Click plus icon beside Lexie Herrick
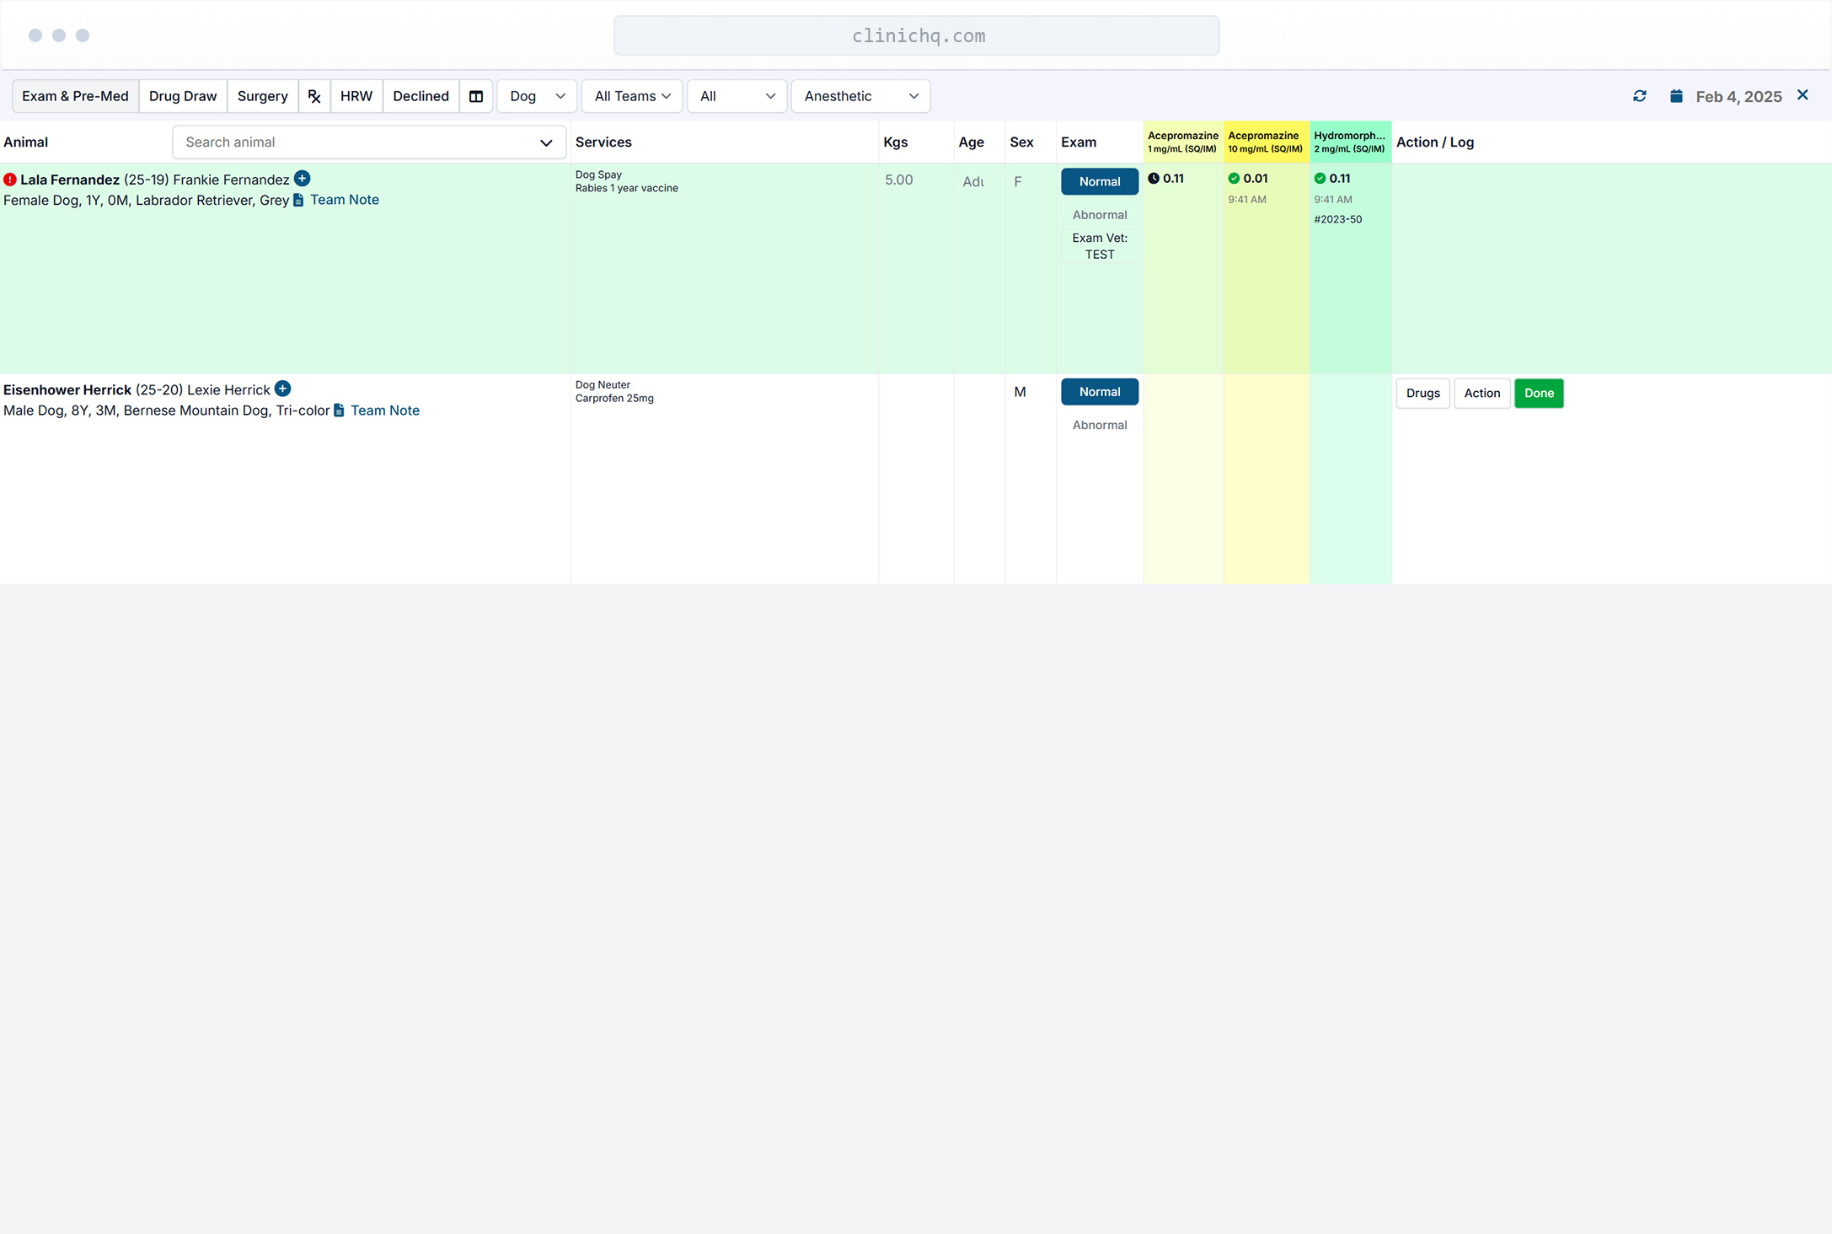This screenshot has height=1234, width=1832. (283, 389)
